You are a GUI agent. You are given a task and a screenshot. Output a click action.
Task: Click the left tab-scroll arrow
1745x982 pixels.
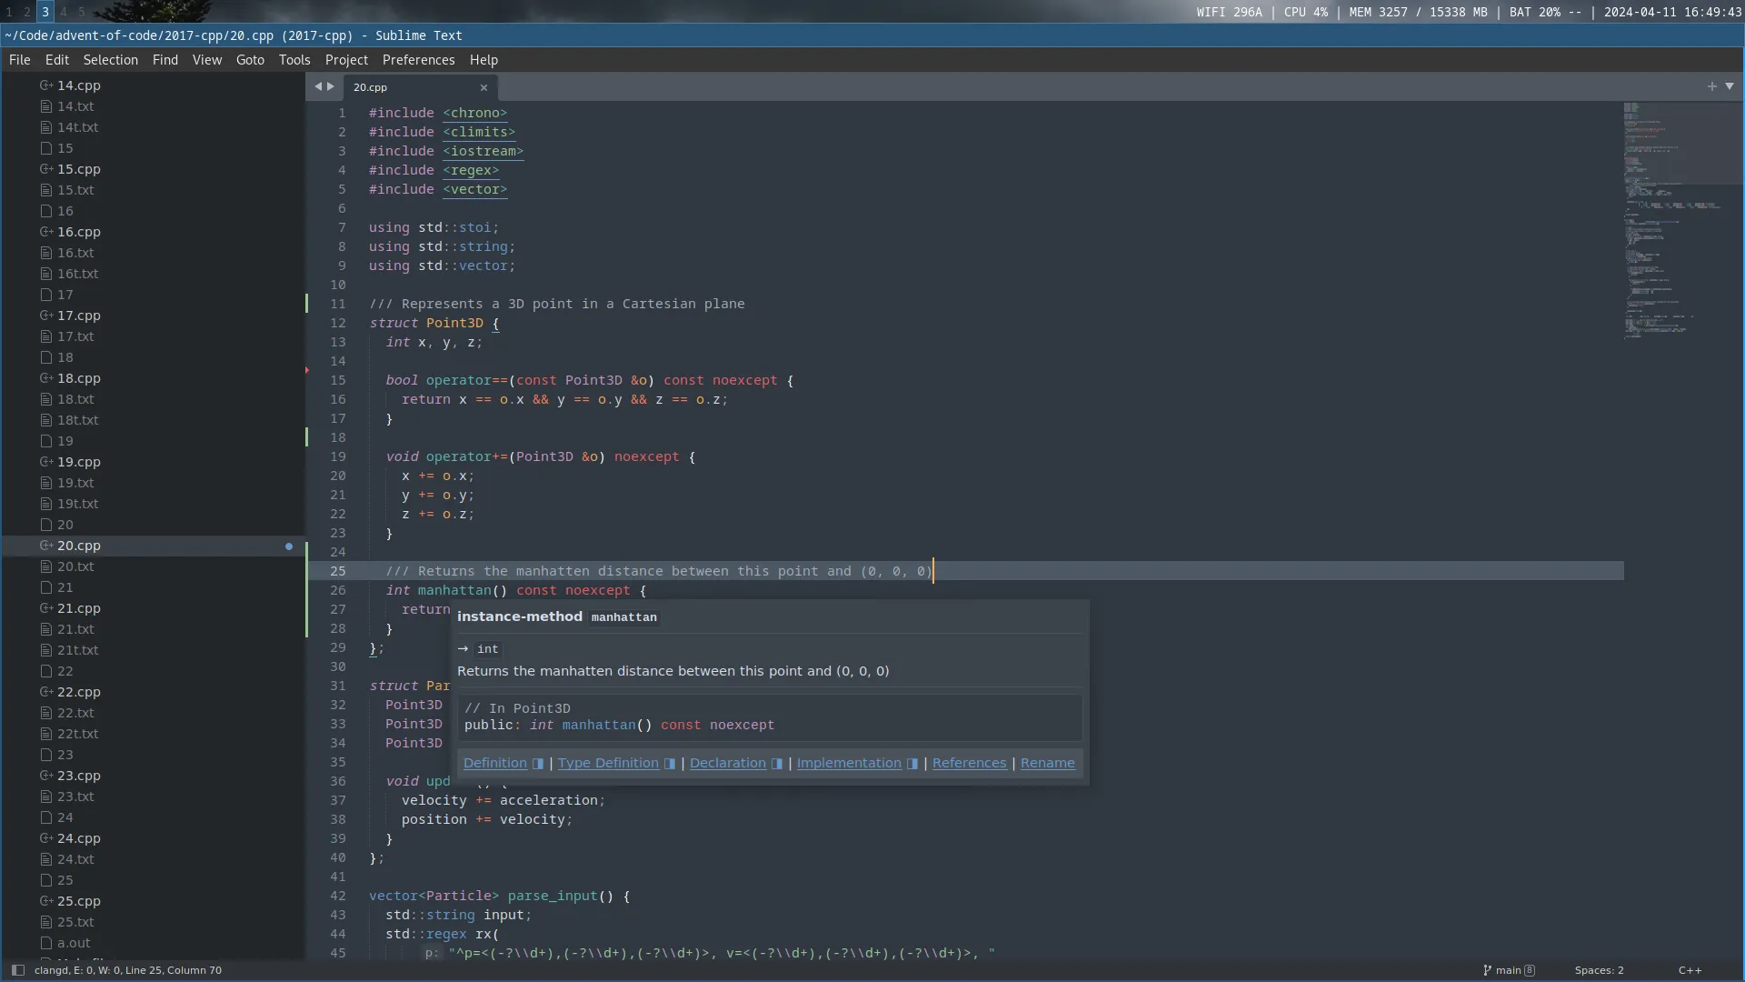pos(318,86)
